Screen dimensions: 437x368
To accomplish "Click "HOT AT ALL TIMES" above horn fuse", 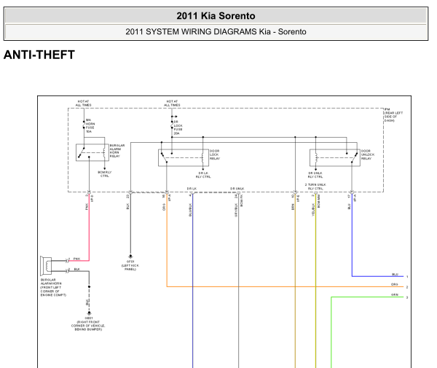I will point(83,103).
